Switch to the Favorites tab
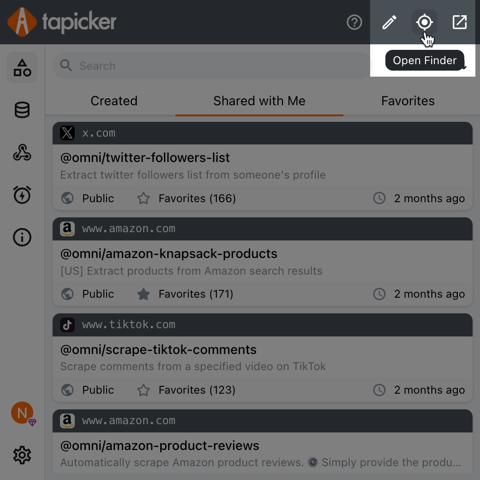The height and width of the screenshot is (480, 480). (408, 101)
